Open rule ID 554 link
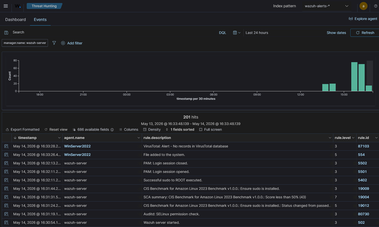Viewport: 379px width, 227px height. 361,155
